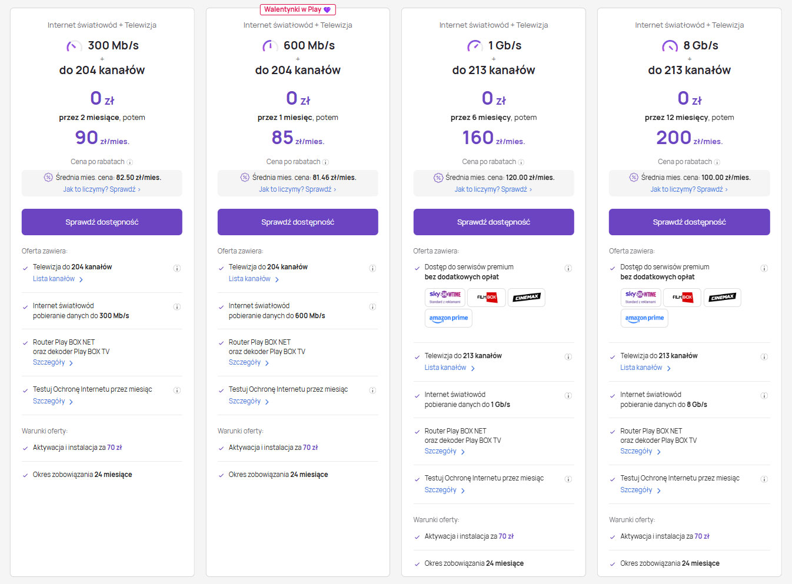The height and width of the screenshot is (584, 792).
Task: Click Sprawdź dostępność for 300 Mb/s plan
Action: (x=102, y=222)
